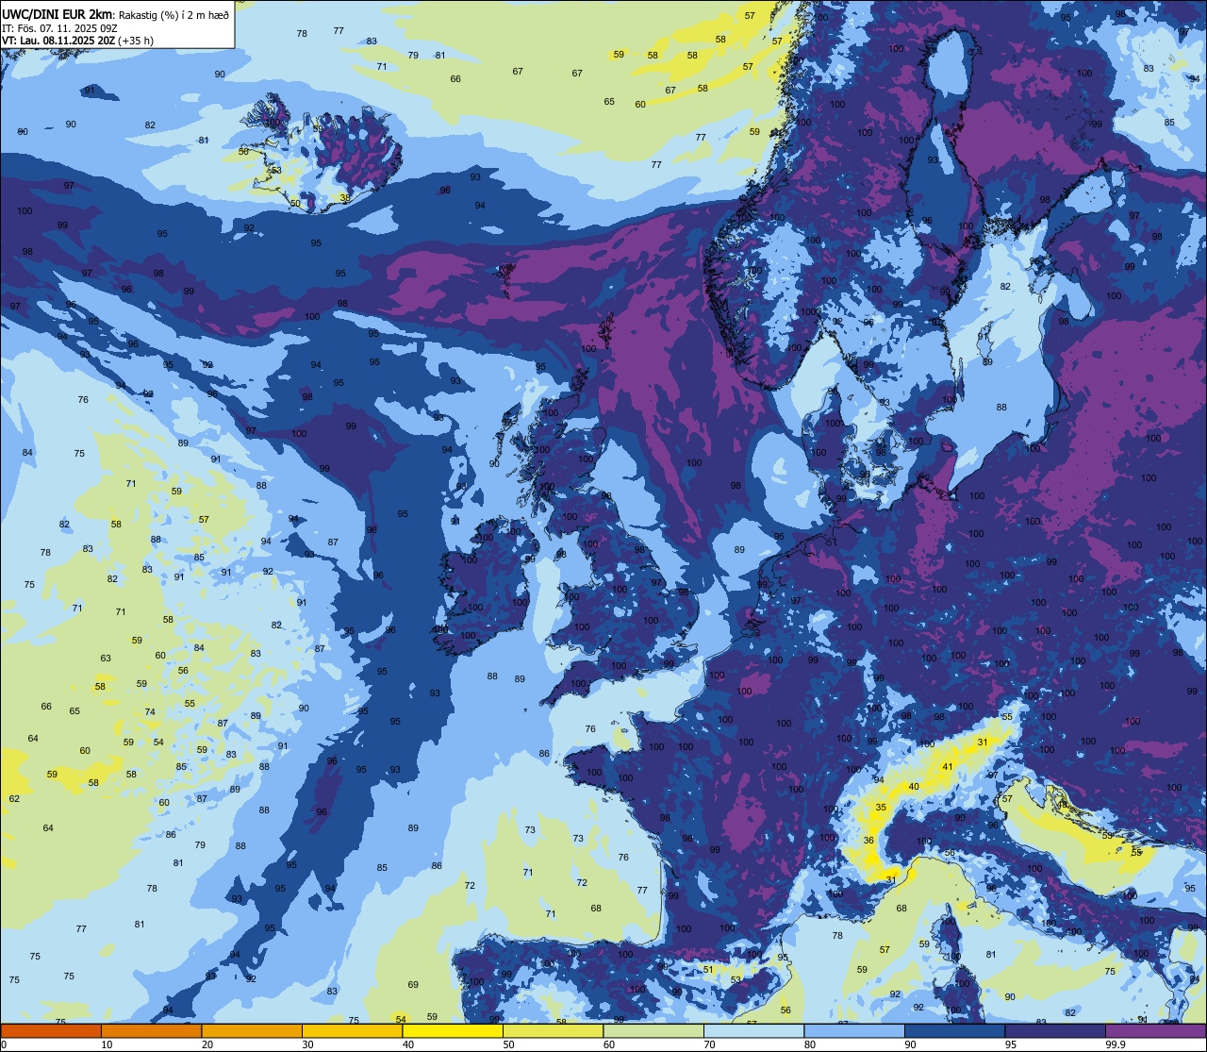The width and height of the screenshot is (1207, 1052).
Task: Click the pale blue 70–80 legend segment
Action: [753, 1030]
